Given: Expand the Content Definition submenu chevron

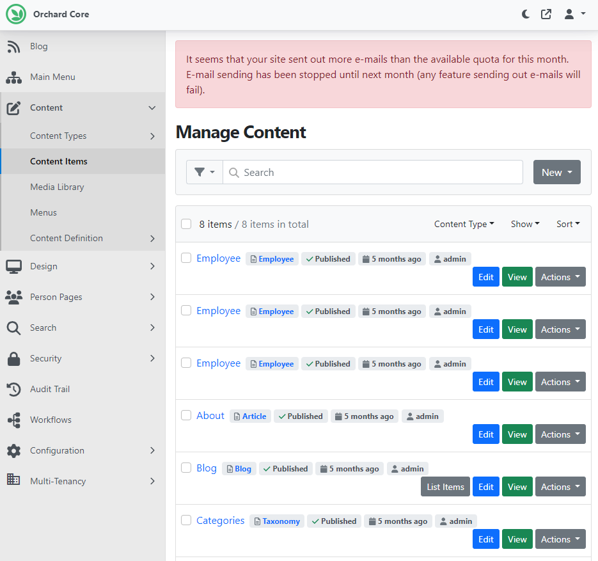Looking at the screenshot, I should [153, 239].
